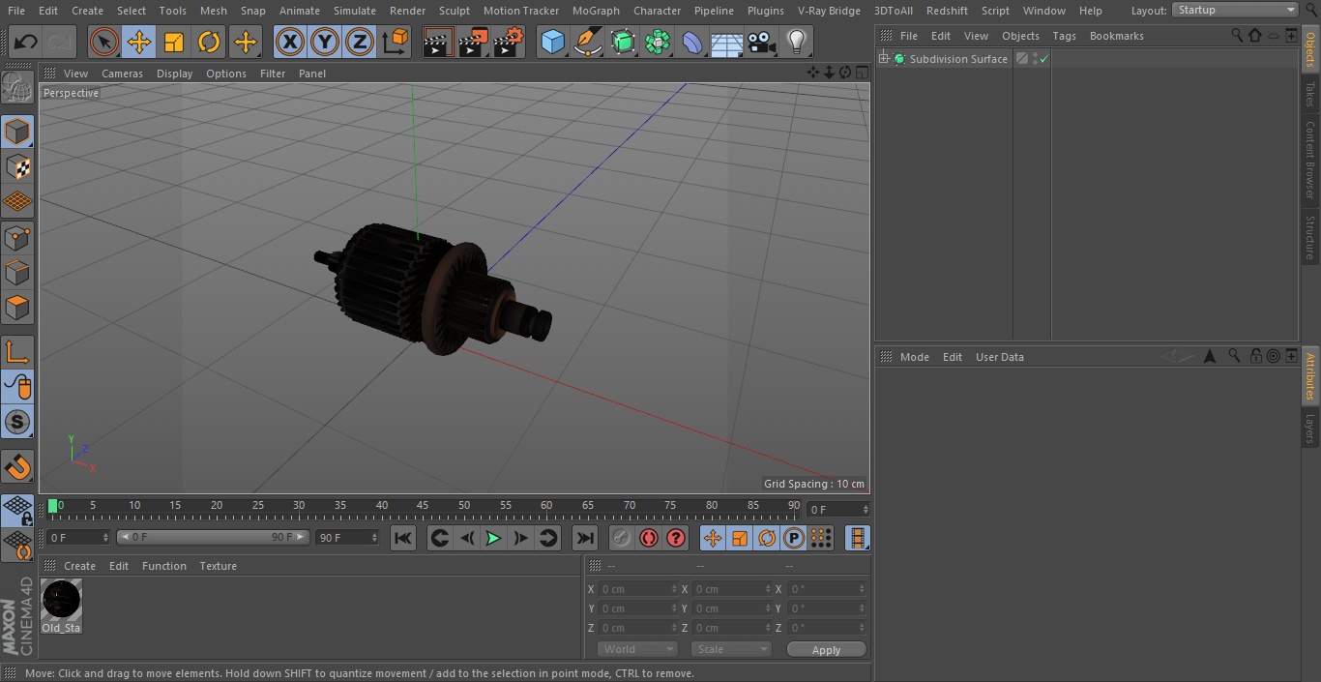Toggle X axis lock
This screenshot has height=682, width=1321.
pos(290,42)
